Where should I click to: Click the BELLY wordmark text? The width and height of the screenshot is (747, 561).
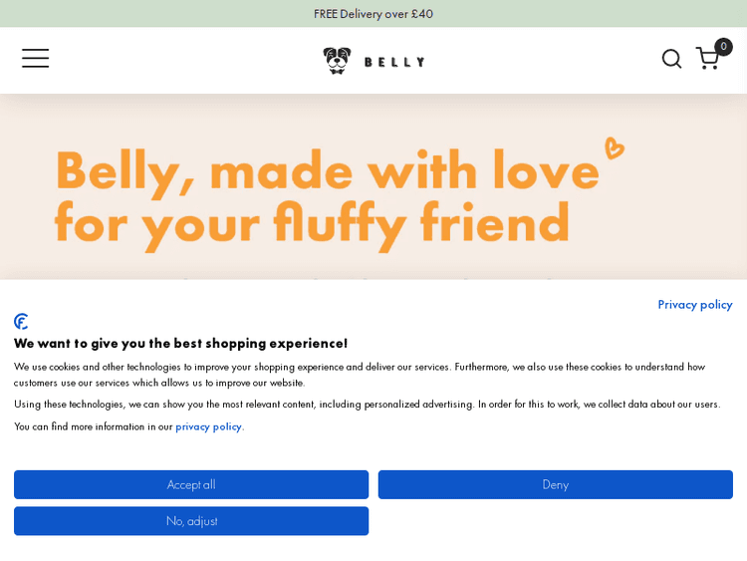click(394, 62)
